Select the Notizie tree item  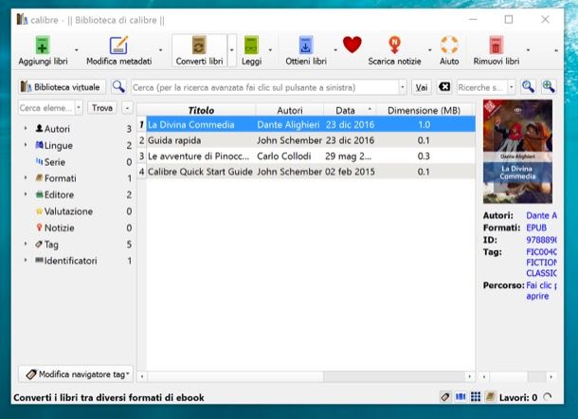(x=59, y=228)
